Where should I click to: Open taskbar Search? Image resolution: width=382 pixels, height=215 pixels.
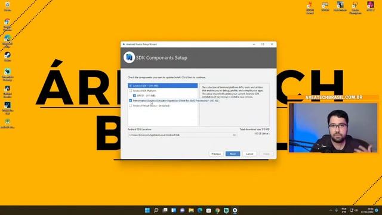156,210
